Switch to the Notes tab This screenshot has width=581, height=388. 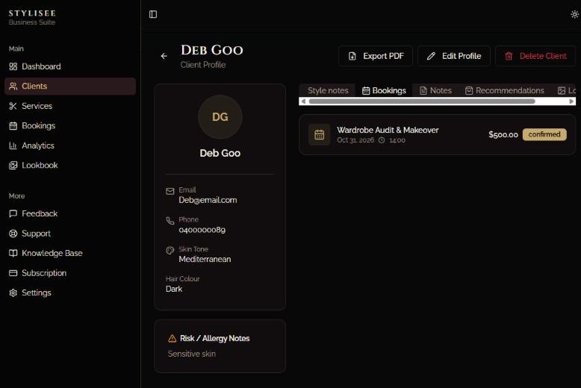pyautogui.click(x=435, y=90)
